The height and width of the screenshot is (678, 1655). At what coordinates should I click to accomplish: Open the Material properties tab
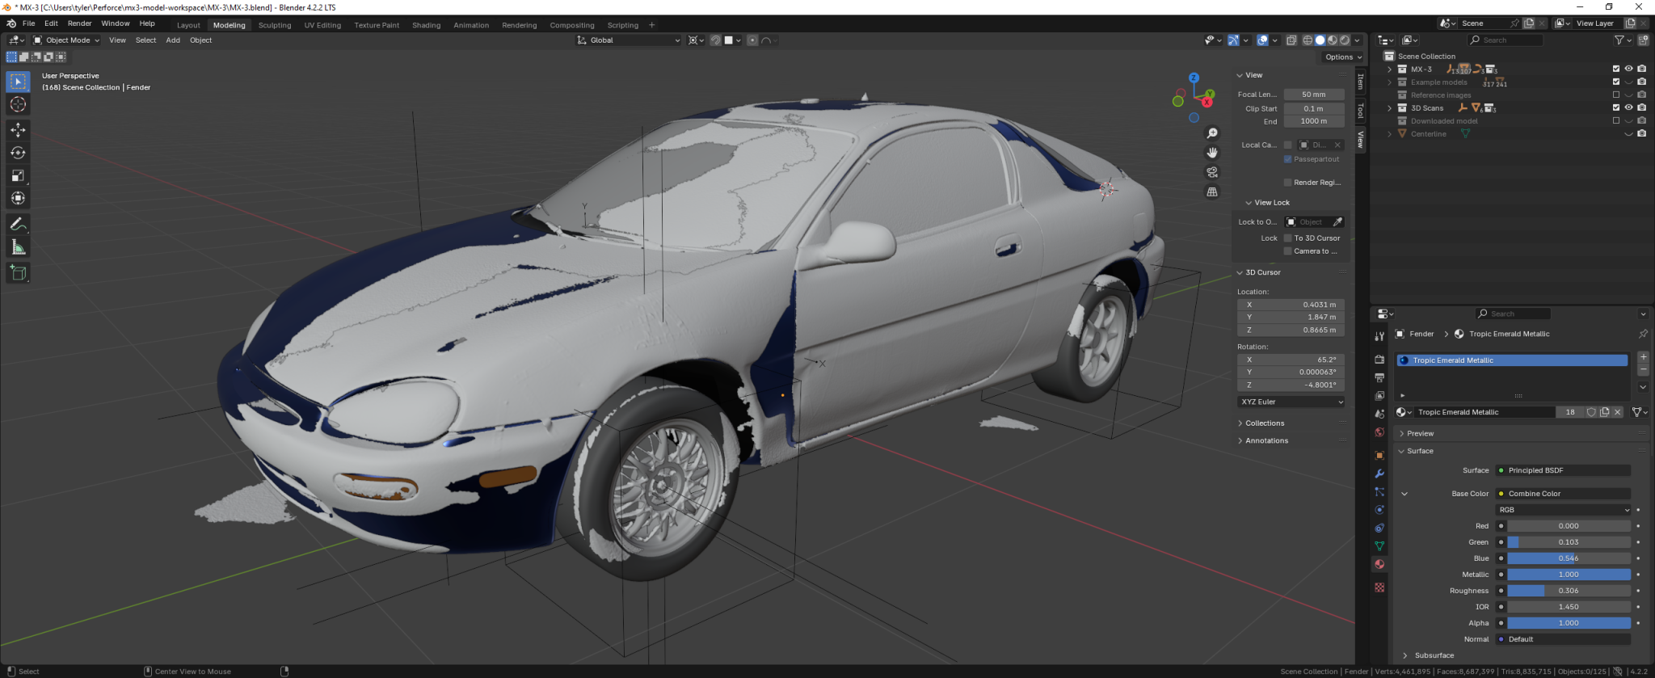(1379, 565)
